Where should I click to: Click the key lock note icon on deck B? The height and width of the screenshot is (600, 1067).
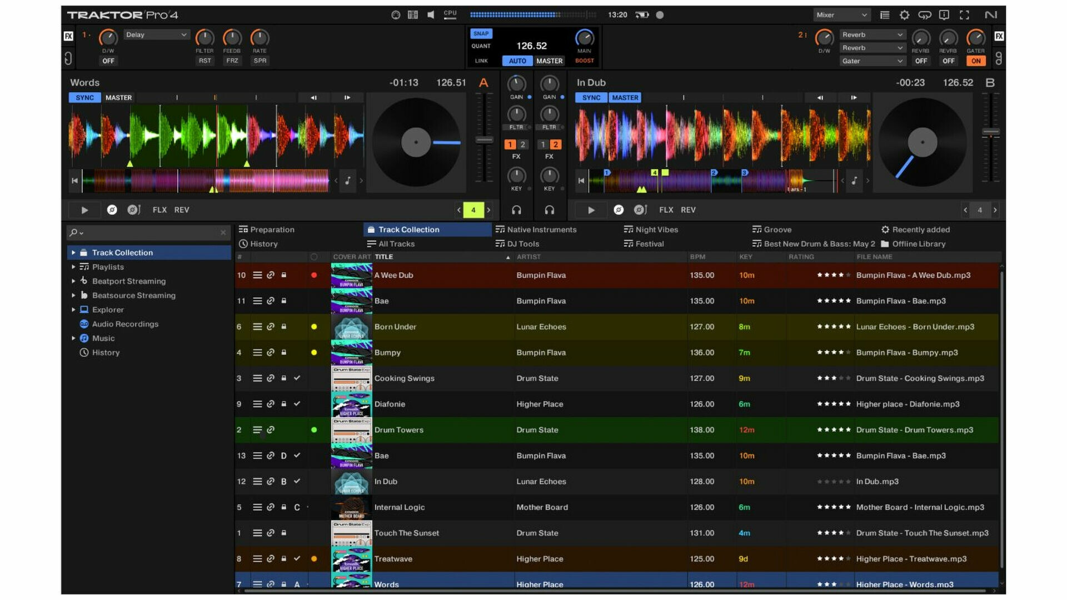click(854, 181)
